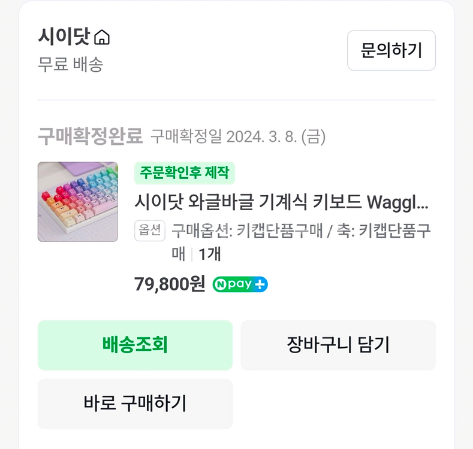
Task: Click the home icon beside 시이닷
Action: pyautogui.click(x=103, y=38)
